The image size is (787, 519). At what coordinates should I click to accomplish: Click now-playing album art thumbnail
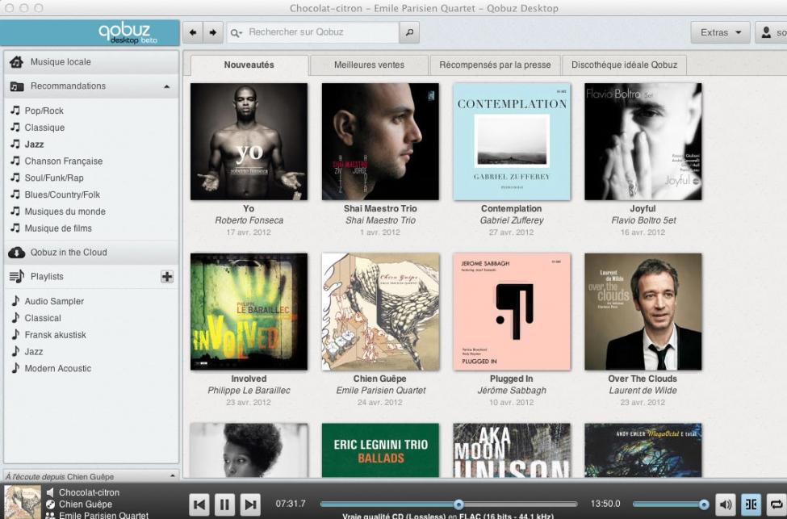click(23, 502)
